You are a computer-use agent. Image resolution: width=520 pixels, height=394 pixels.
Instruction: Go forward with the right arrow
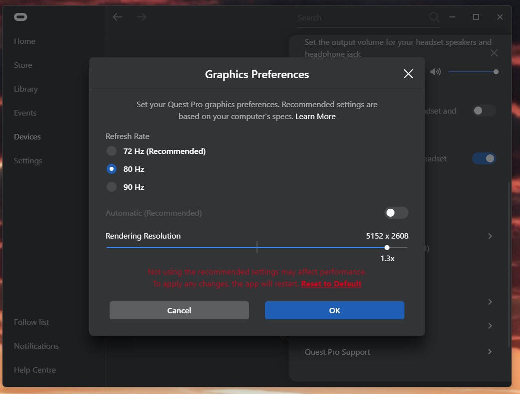tap(141, 17)
